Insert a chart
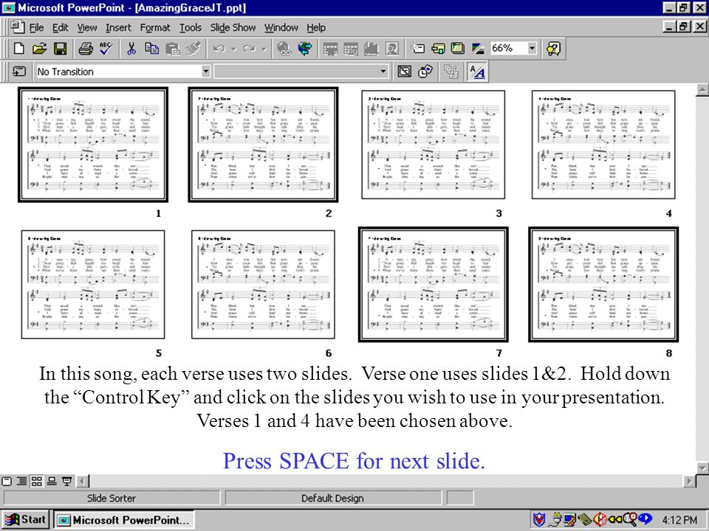Viewport: 709px width, 531px height. 371,49
